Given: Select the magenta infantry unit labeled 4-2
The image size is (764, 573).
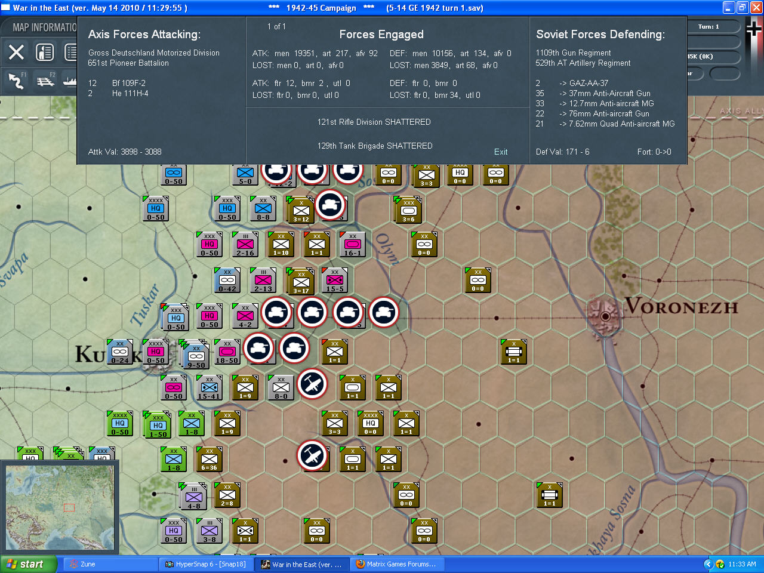Looking at the screenshot, I should coord(245,316).
